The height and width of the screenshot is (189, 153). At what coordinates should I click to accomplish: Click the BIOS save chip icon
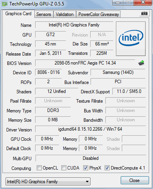pos(141,63)
